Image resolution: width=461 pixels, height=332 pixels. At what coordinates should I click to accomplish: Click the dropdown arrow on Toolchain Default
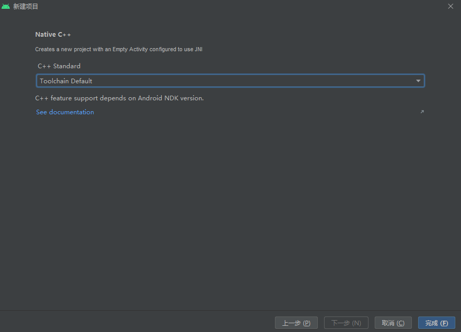pyautogui.click(x=418, y=81)
